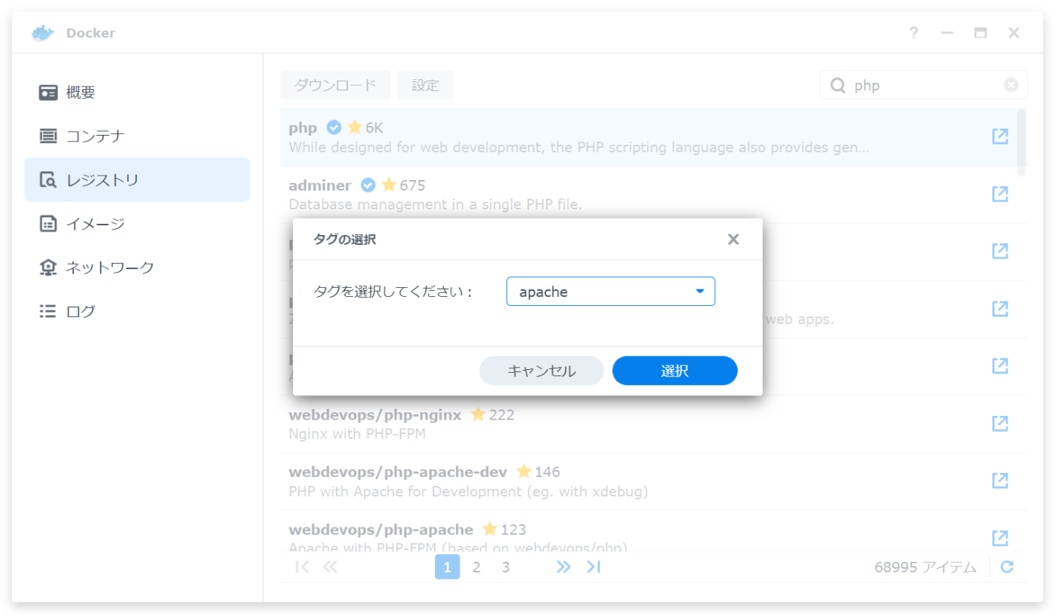Viewport: 1055px width, 614px height.
Task: Open external link for adminer image
Action: pyautogui.click(x=1000, y=194)
